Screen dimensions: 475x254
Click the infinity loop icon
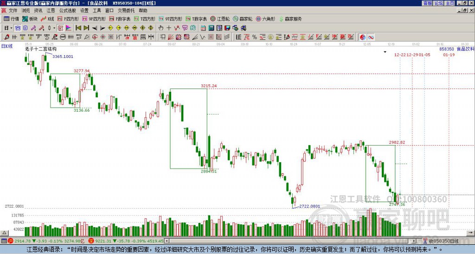(371, 37)
